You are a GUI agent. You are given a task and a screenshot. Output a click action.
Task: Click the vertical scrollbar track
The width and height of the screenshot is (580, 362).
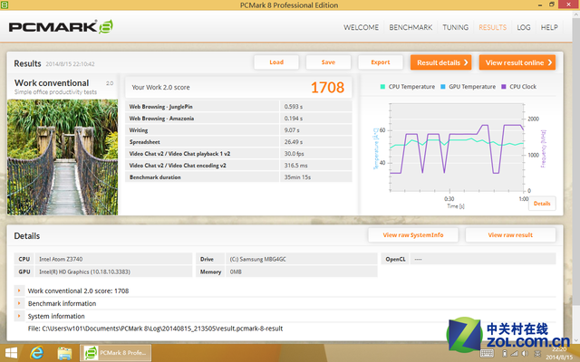[x=576, y=177]
